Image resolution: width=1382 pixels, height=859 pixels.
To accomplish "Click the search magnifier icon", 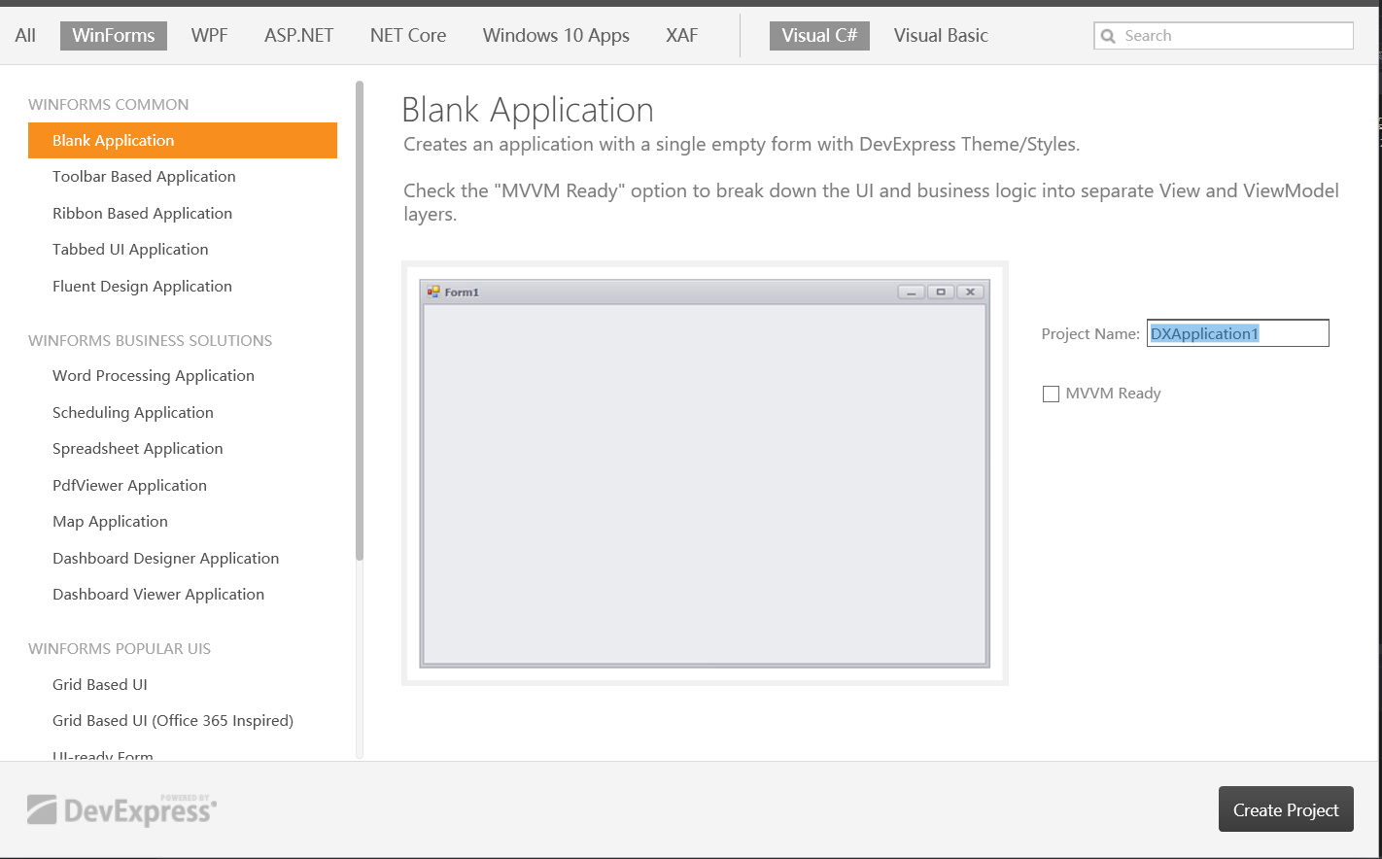I will click(1108, 36).
